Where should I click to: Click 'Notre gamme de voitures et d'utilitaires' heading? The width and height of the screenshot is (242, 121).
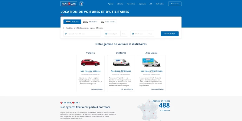coord(121,44)
